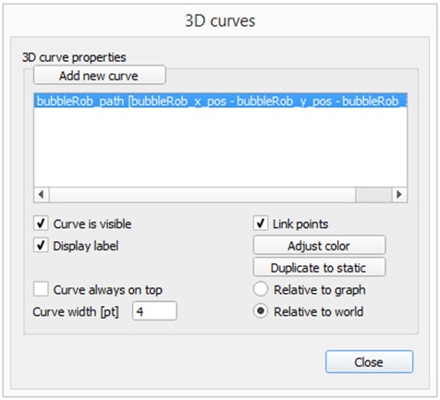Viewport: 440px width, 400px height.
Task: Click the Curve width input field
Action: tap(154, 311)
